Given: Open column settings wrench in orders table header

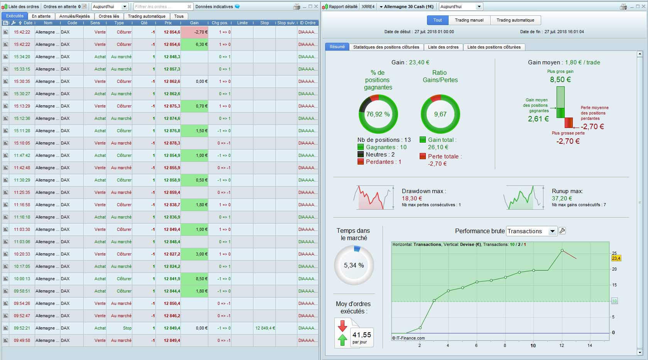Looking at the screenshot, I should (x=13, y=23).
